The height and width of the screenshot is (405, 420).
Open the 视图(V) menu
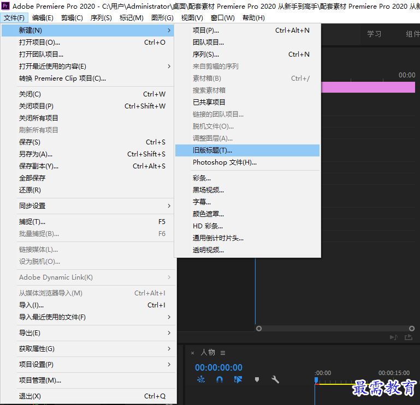(192, 18)
